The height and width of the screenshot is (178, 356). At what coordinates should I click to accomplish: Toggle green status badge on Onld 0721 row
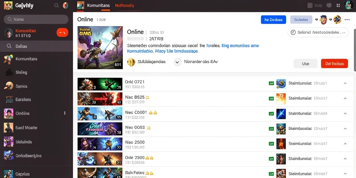271,83
